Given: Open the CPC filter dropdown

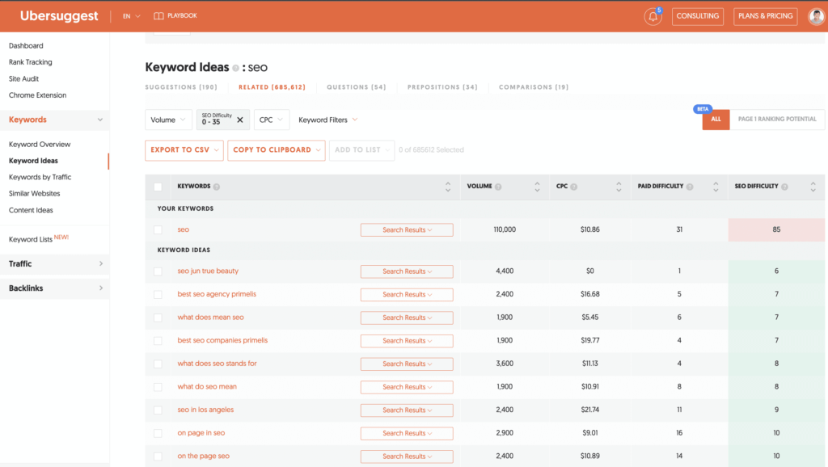Looking at the screenshot, I should point(272,120).
